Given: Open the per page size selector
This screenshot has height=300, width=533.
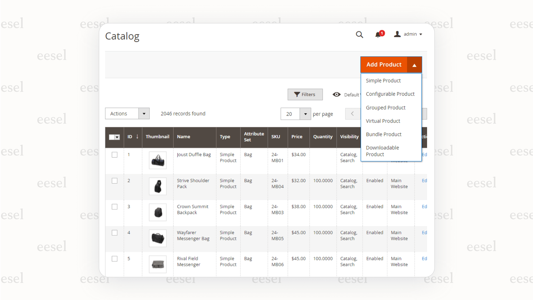Looking at the screenshot, I should click(x=305, y=114).
